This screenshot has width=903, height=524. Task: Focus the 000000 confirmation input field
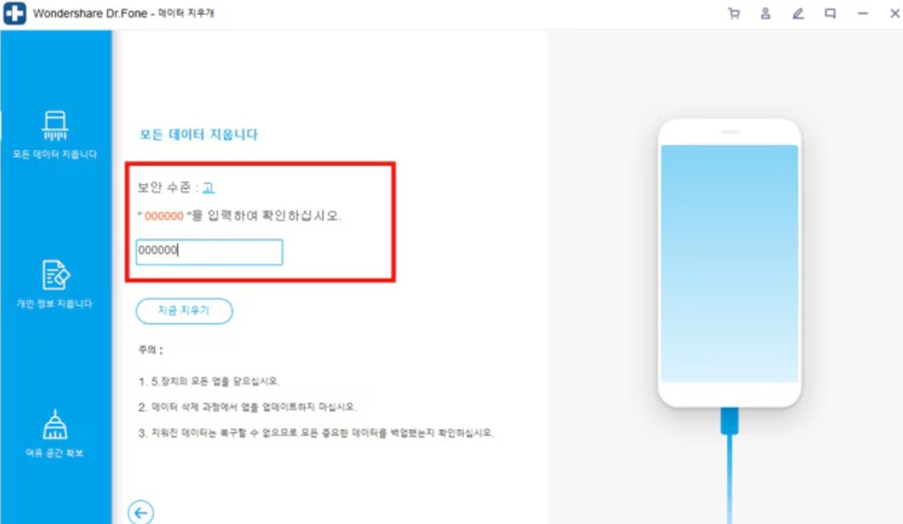coord(209,252)
